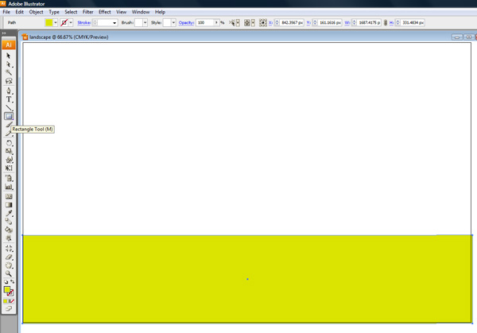Swap fill and stroke colors

[x=12, y=281]
